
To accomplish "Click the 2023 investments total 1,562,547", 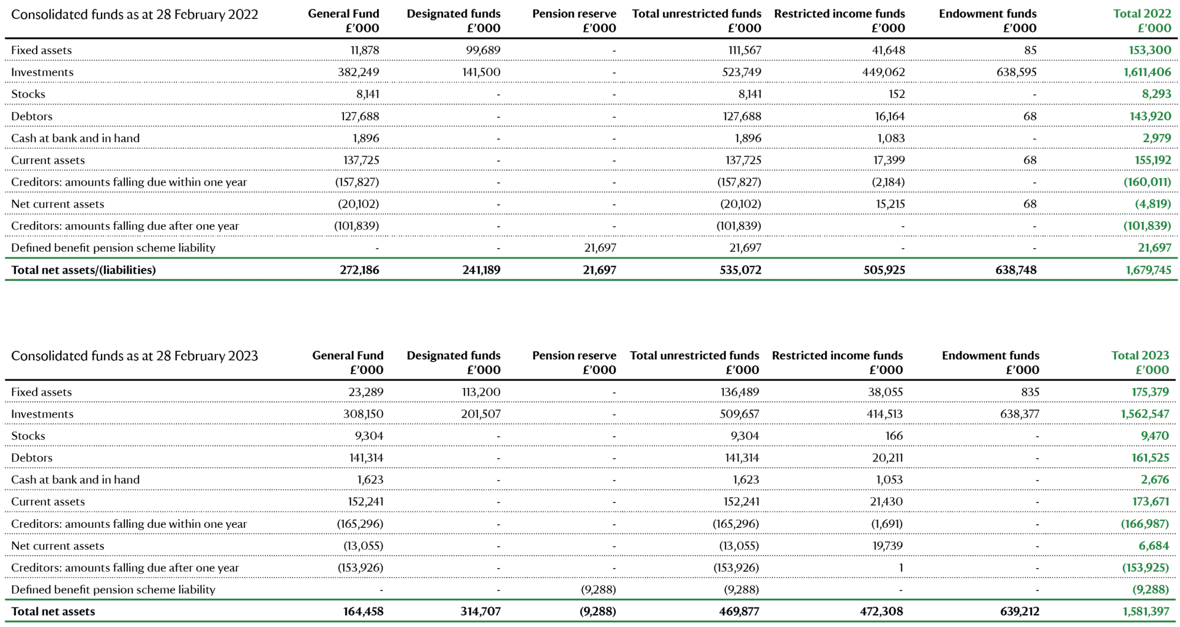I will click(1145, 414).
